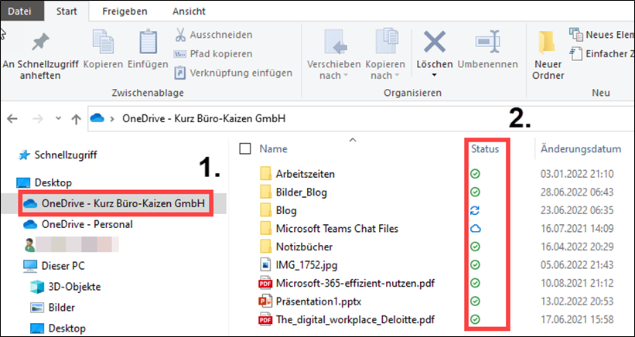This screenshot has width=635, height=337.
Task: Click file name Microsoft-365-effizient-nutzen.pdf
Action: point(355,283)
